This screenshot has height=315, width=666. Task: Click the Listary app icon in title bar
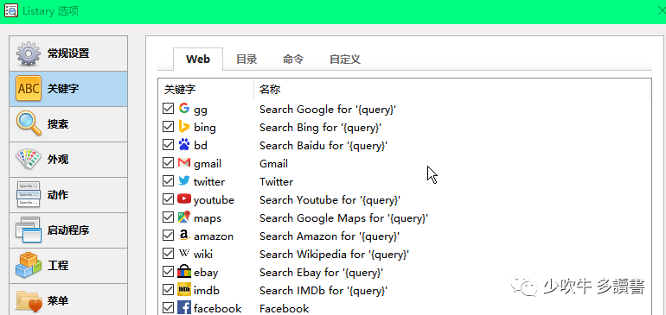coord(11,10)
